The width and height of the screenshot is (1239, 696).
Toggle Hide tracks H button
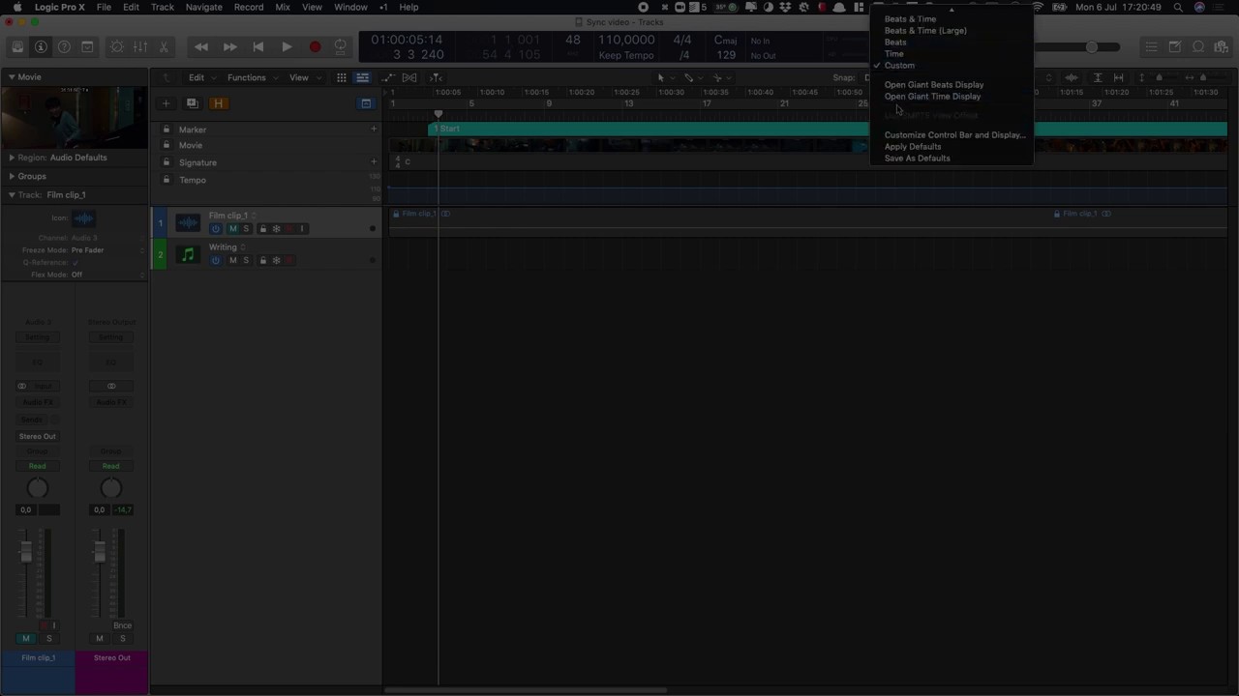(x=218, y=103)
